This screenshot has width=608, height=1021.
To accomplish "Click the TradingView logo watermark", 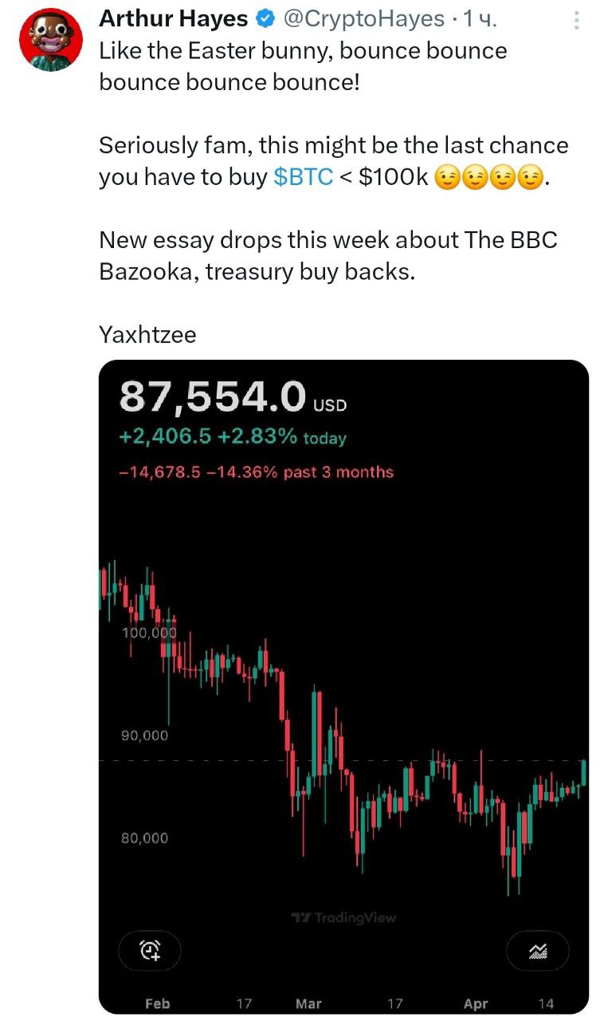I will click(x=343, y=917).
